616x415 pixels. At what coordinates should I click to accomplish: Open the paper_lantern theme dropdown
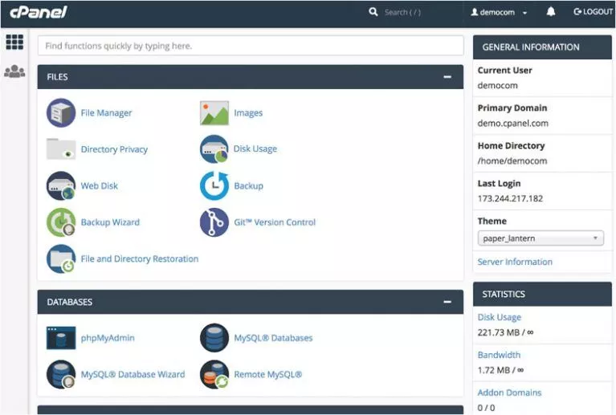click(541, 238)
